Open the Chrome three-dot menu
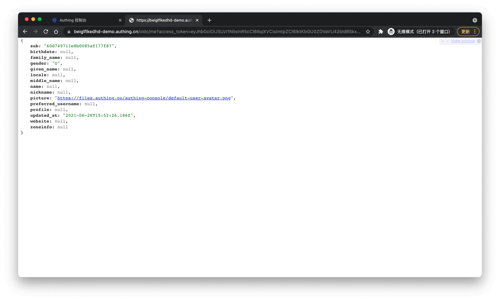This screenshot has height=301, width=500. pos(475,32)
